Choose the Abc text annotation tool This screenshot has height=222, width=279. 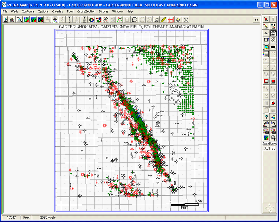(x=266, y=33)
